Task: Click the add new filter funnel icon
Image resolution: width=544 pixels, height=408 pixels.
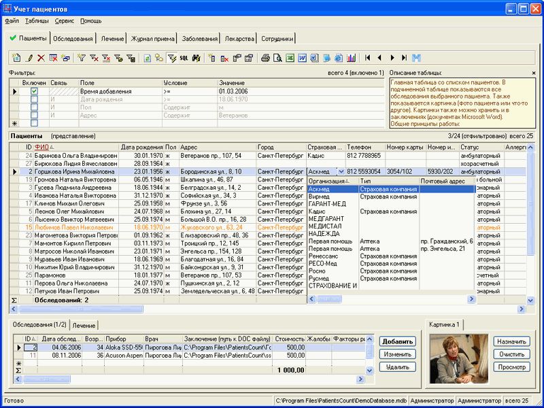Action: pos(82,58)
